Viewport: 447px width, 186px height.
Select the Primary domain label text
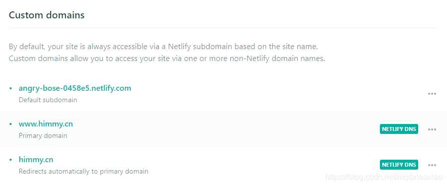click(x=43, y=135)
